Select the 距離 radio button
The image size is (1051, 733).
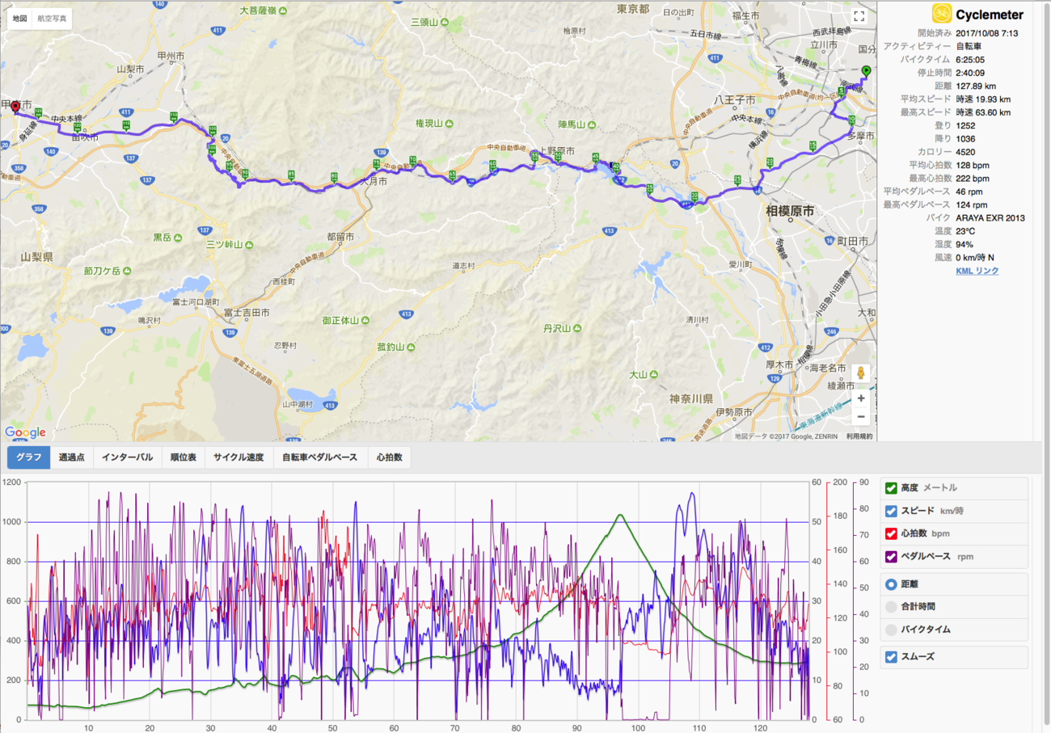pos(891,584)
